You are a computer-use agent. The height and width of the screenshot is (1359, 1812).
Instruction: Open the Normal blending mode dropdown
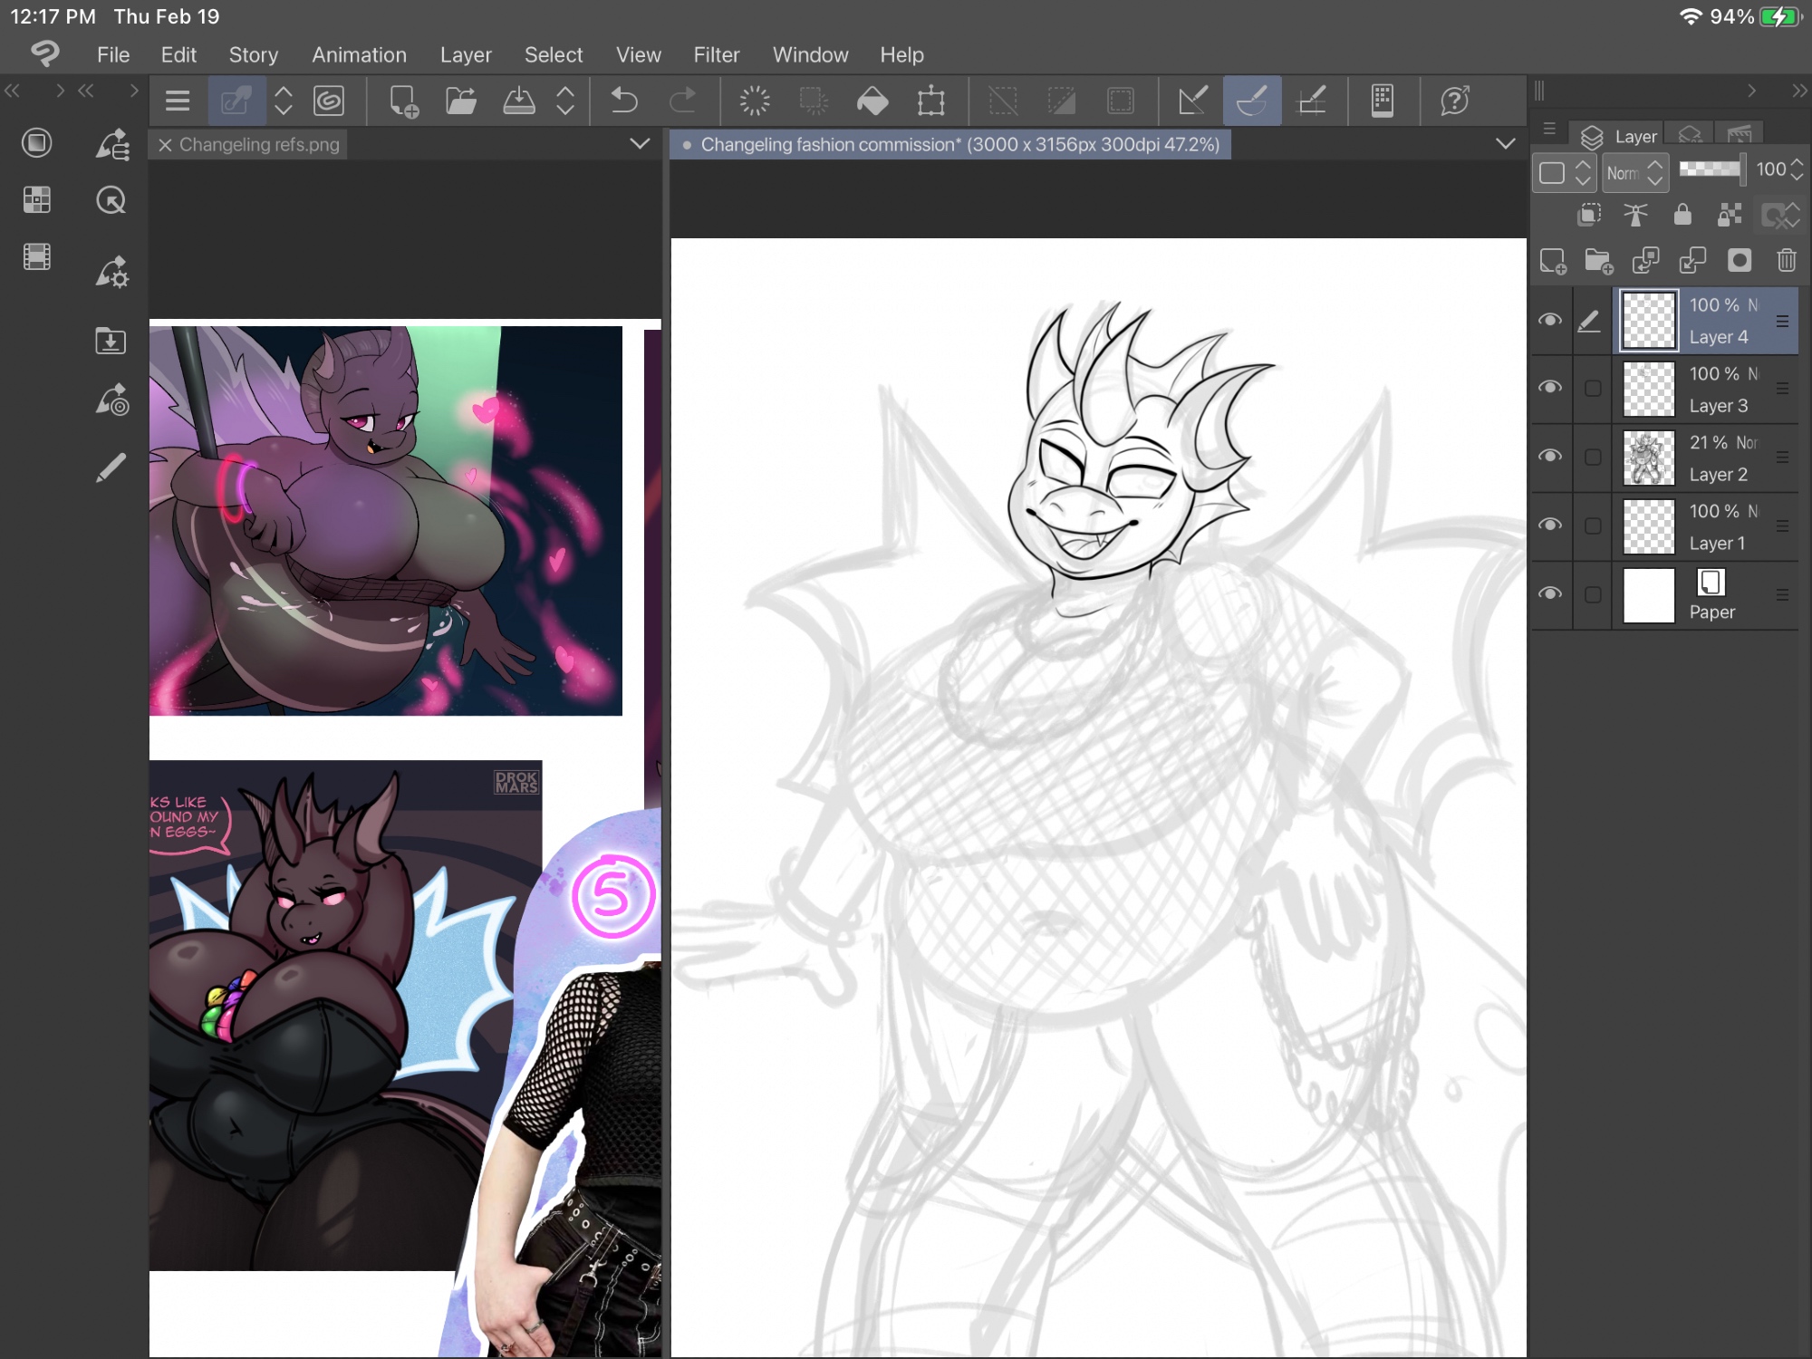click(x=1635, y=172)
